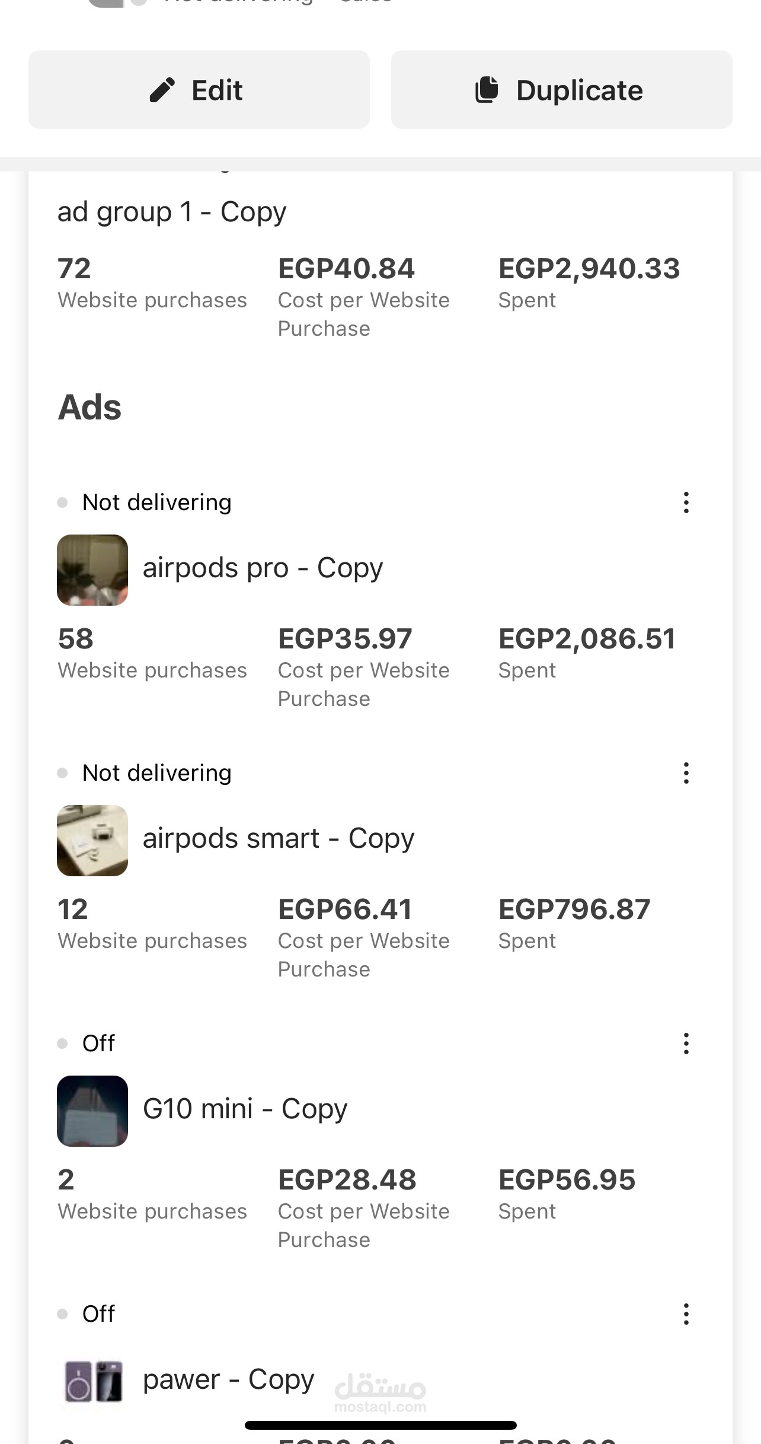Tap the pawer ad thumbnail image

92,1381
